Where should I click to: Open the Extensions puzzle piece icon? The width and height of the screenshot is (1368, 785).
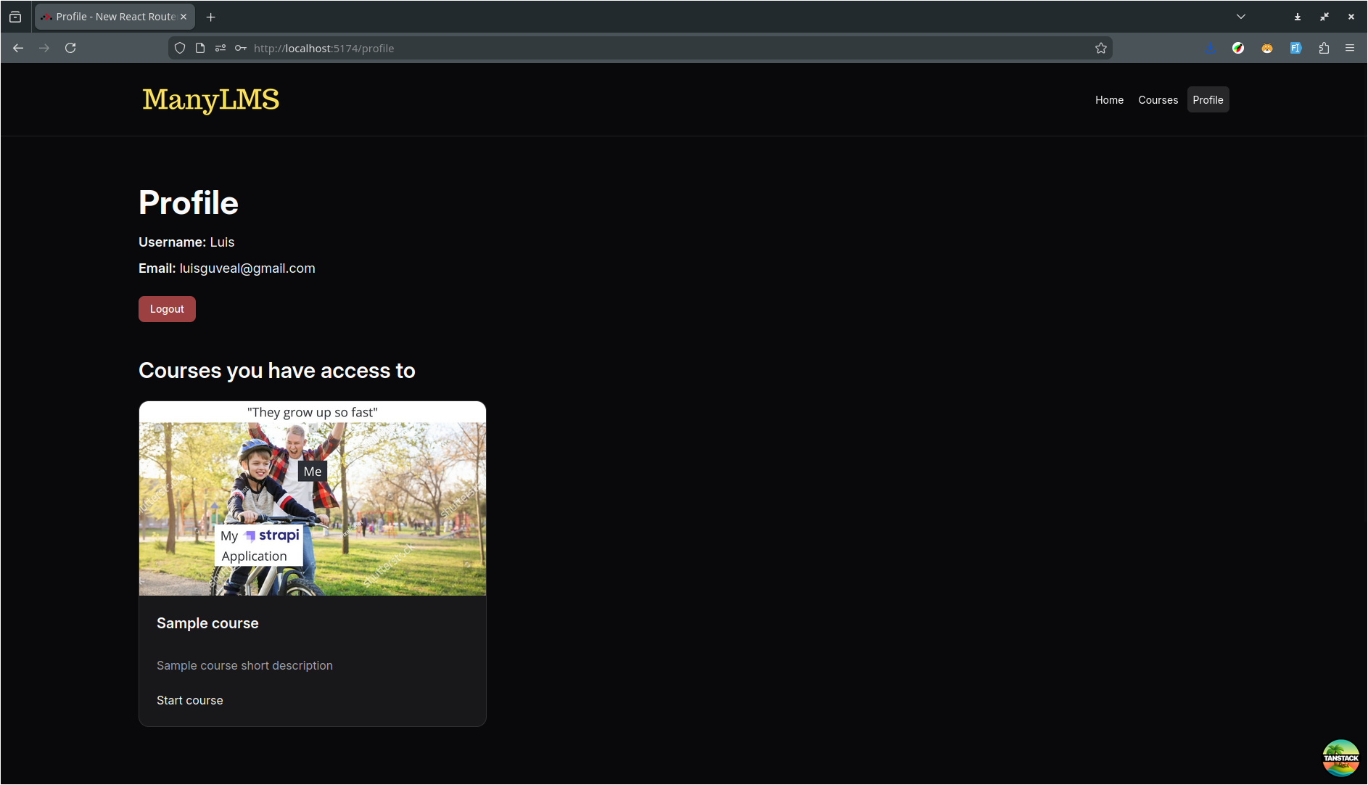(1324, 48)
